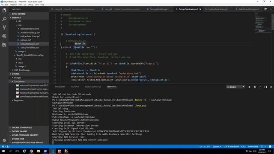Switch to the AdditionalSetup.ps1 editor tab
The width and height of the screenshot is (274, 154).
[x=248, y=9]
